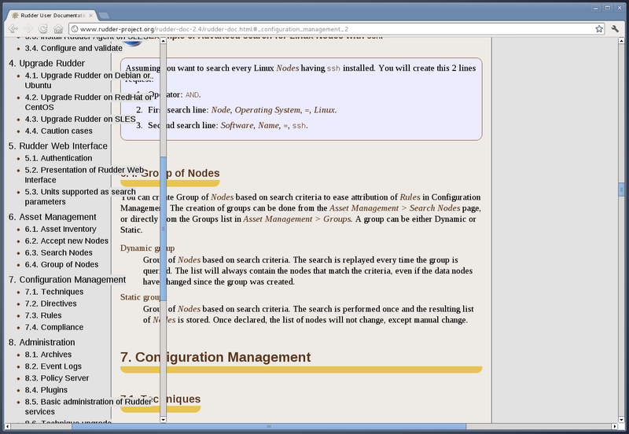Open a new tab button
Image resolution: width=629 pixels, height=434 pixels.
point(104,15)
